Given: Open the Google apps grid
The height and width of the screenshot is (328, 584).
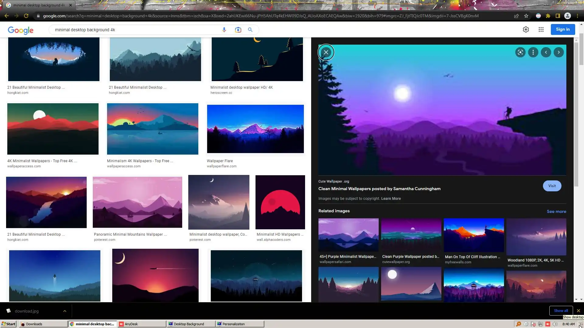Looking at the screenshot, I should click(541, 29).
